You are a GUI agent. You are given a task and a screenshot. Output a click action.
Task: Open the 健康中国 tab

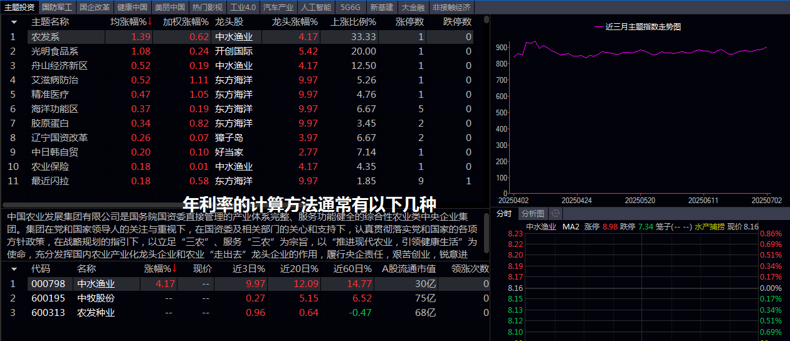132,8
